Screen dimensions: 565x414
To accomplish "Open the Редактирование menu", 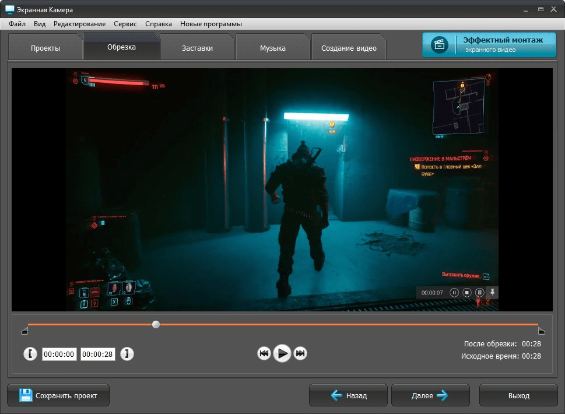I will point(80,24).
